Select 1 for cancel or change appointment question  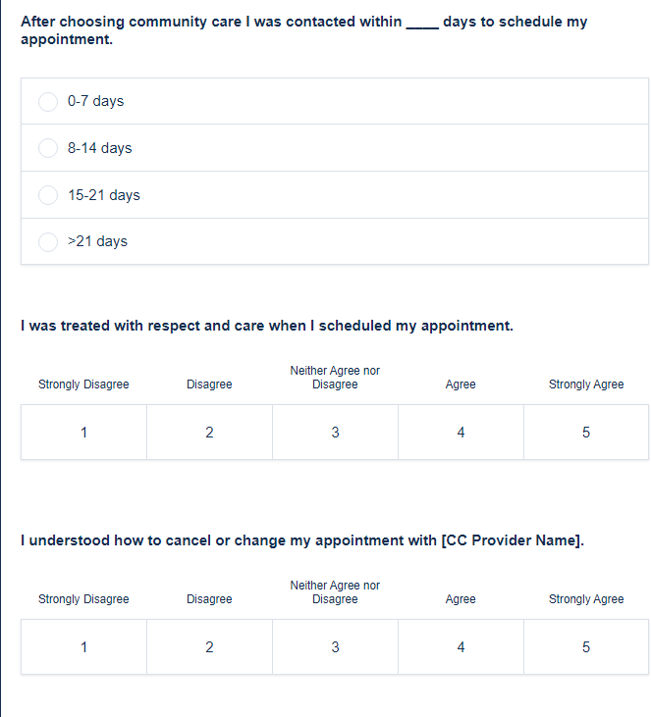click(x=84, y=647)
